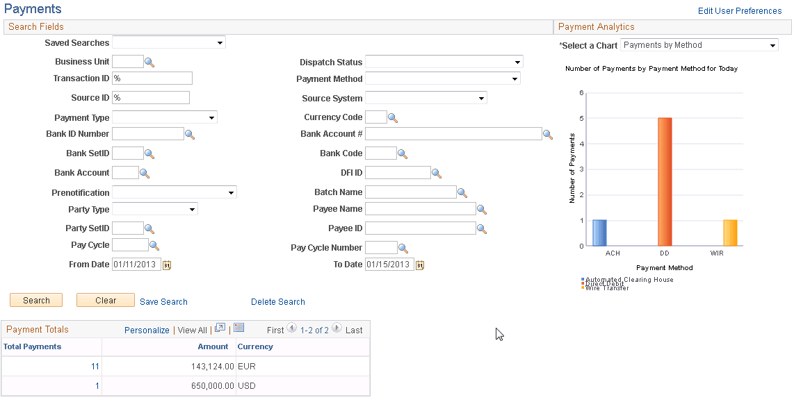Expand the Prenotification dropdown list
Image resolution: width=794 pixels, height=402 pixels.
[x=232, y=192]
